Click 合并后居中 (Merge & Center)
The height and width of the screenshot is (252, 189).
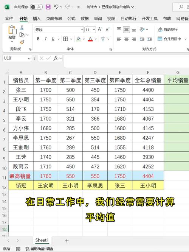(x=169, y=39)
